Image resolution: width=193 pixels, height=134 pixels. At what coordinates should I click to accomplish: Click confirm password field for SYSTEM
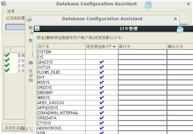click(x=180, y=52)
